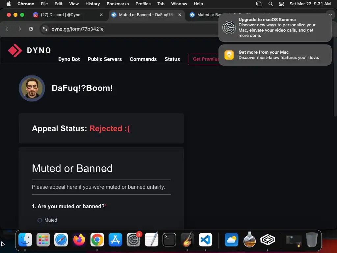The width and height of the screenshot is (337, 253).
Task: Open Launchpad from the Dock
Action: tap(43, 240)
